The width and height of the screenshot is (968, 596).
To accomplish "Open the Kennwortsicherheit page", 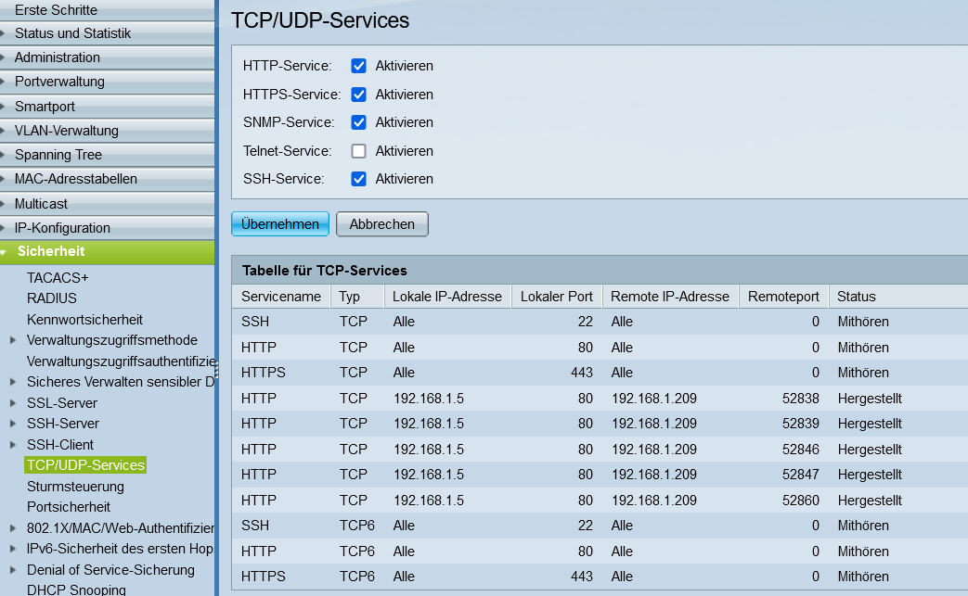I will click(x=84, y=319).
